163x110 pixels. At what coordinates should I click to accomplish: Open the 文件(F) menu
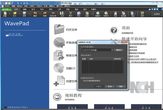7,6
